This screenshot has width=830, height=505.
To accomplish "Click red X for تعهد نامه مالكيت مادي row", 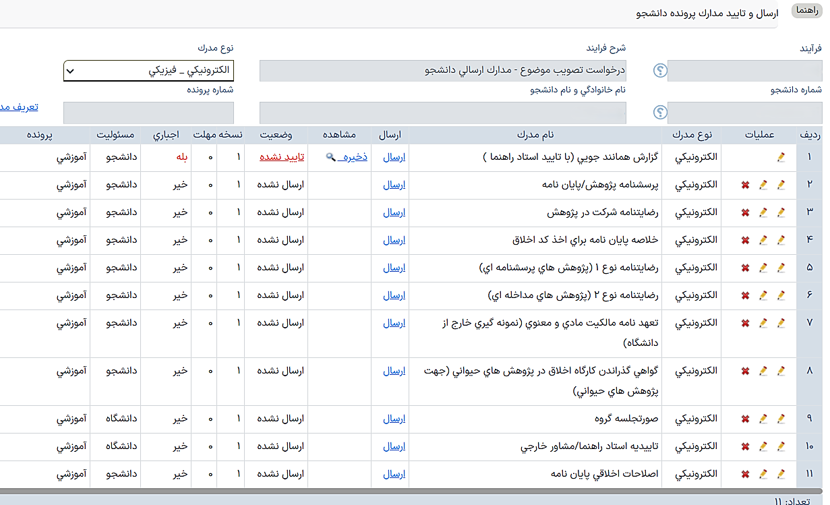I will pos(745,323).
